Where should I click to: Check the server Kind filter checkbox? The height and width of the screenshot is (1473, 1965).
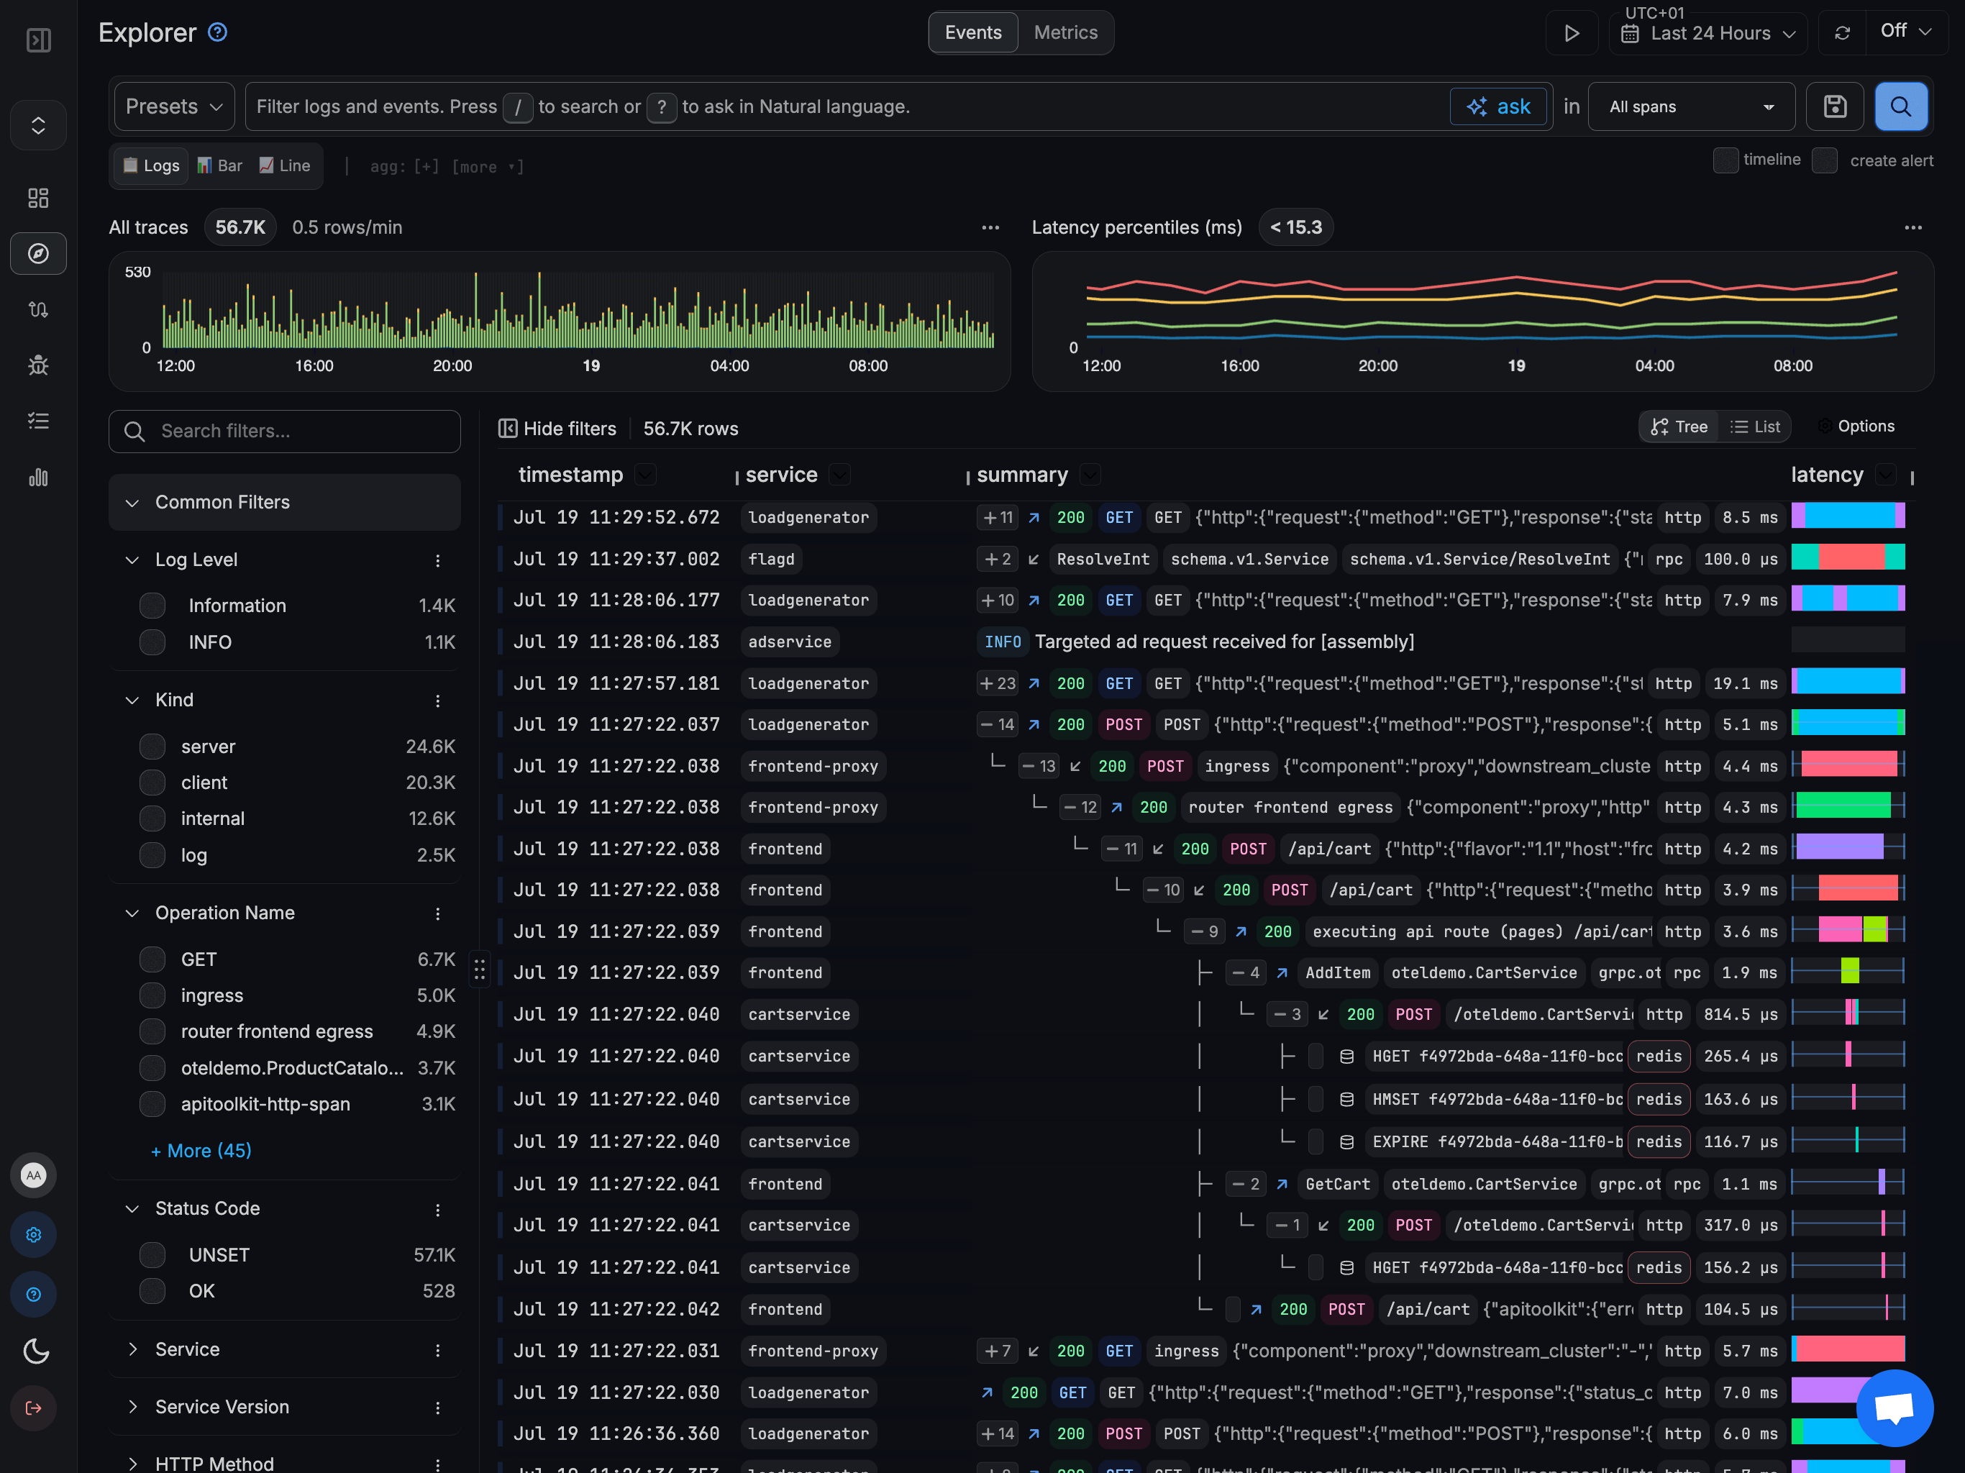pos(152,747)
